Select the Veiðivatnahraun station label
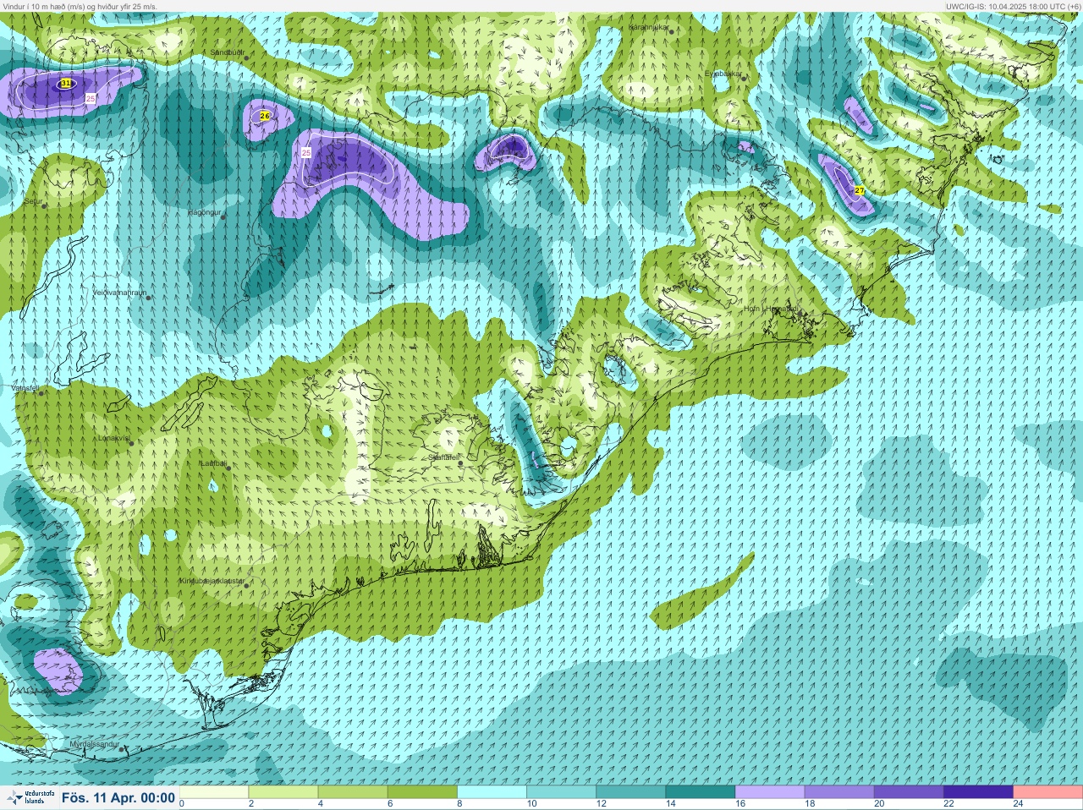 tap(119, 293)
